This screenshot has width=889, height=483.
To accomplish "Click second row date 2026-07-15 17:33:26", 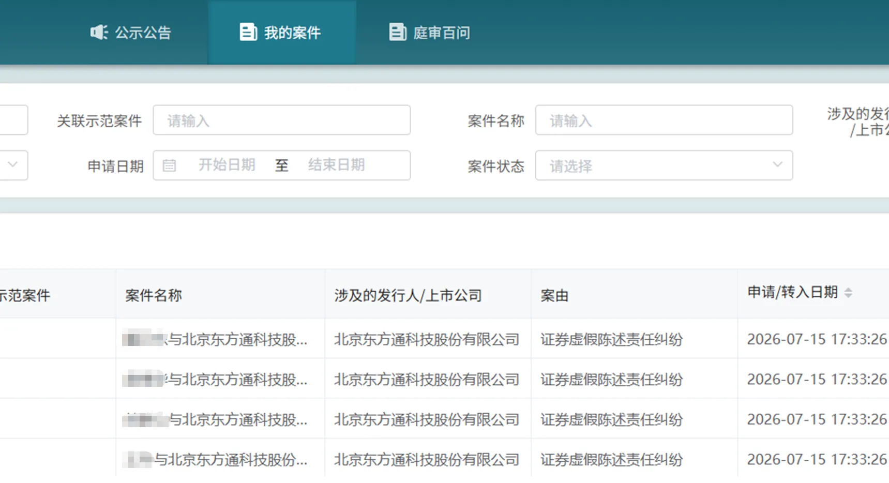I will click(817, 380).
